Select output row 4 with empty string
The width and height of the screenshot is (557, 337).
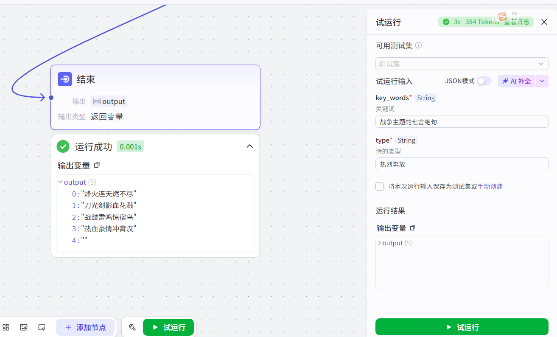tap(80, 241)
